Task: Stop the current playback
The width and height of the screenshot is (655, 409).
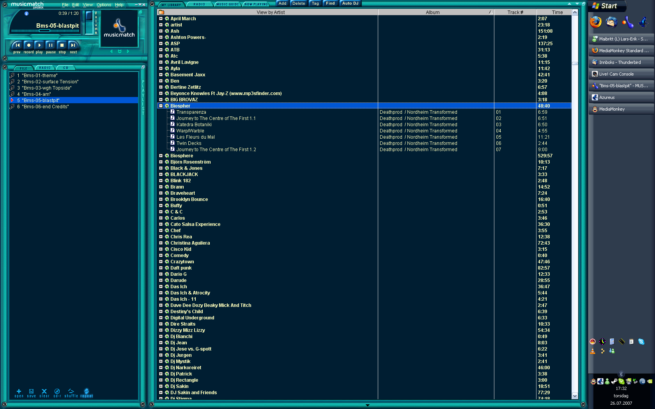Action: pos(62,45)
